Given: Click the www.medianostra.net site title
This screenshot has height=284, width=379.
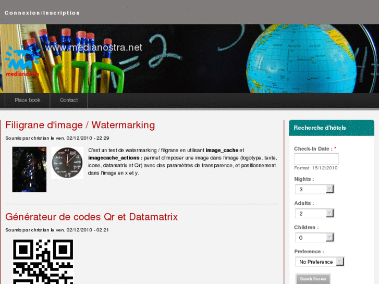Looking at the screenshot, I should pyautogui.click(x=93, y=47).
